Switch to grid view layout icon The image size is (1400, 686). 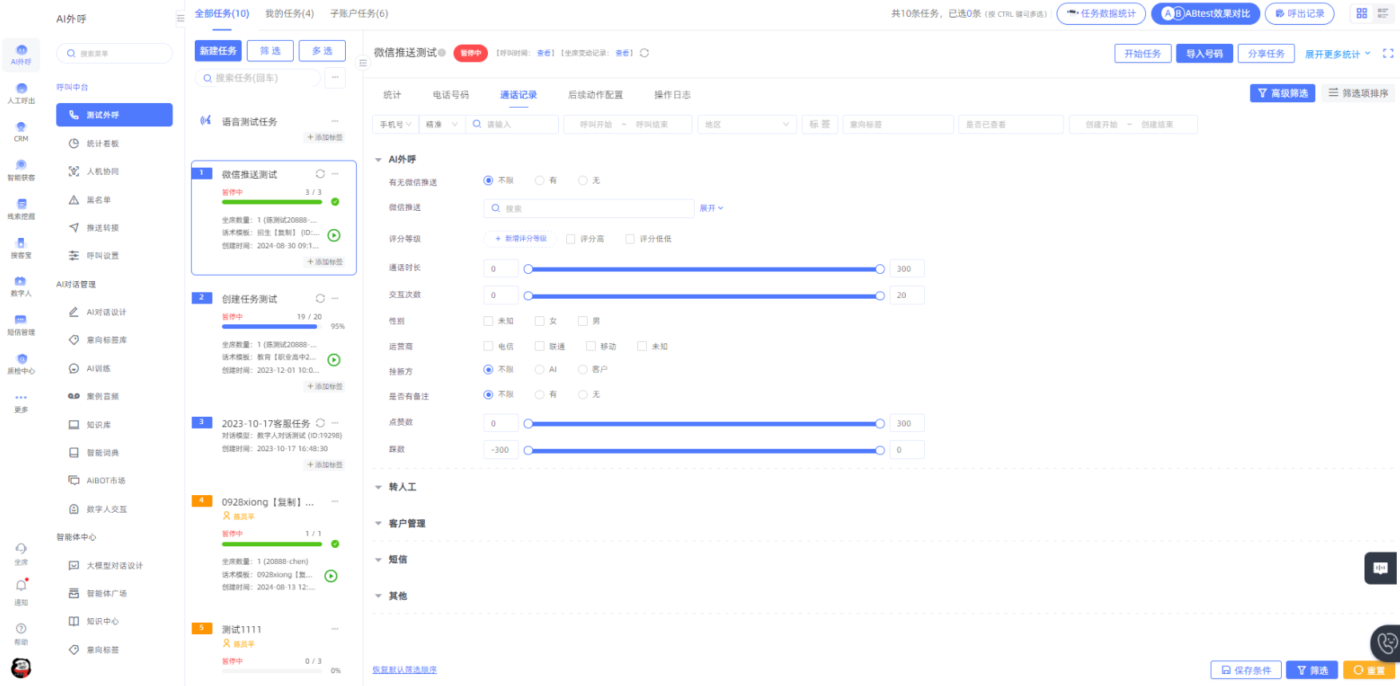click(x=1362, y=14)
